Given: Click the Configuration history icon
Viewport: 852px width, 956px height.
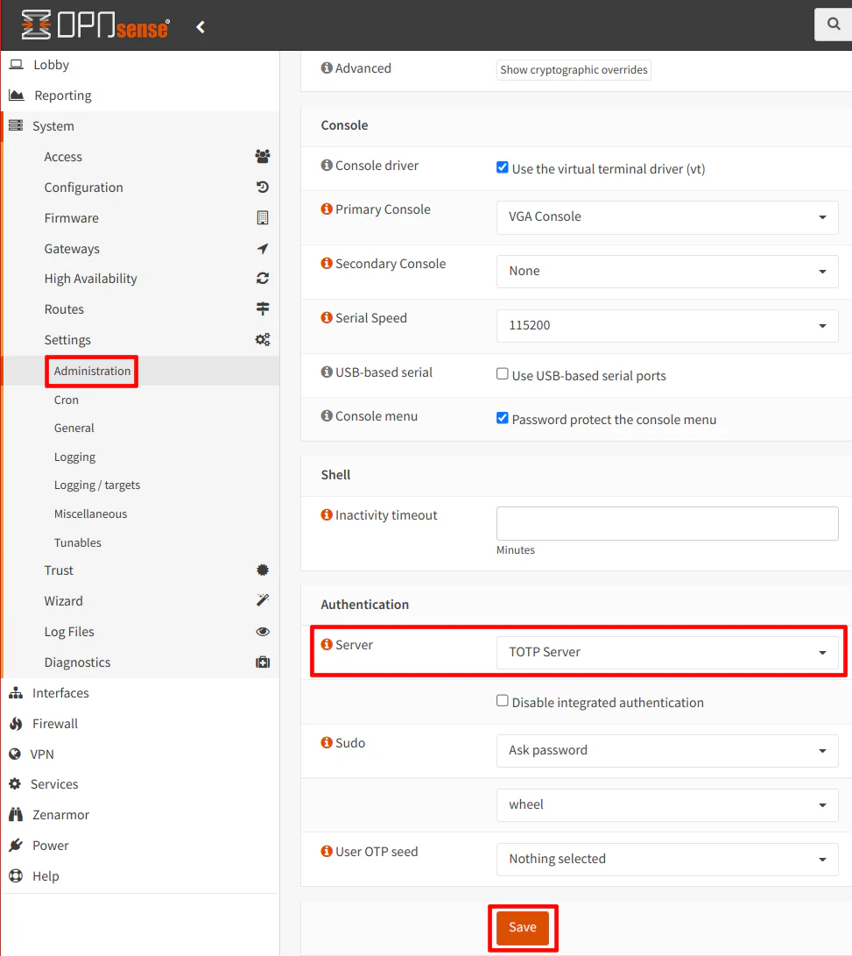Looking at the screenshot, I should coord(263,187).
